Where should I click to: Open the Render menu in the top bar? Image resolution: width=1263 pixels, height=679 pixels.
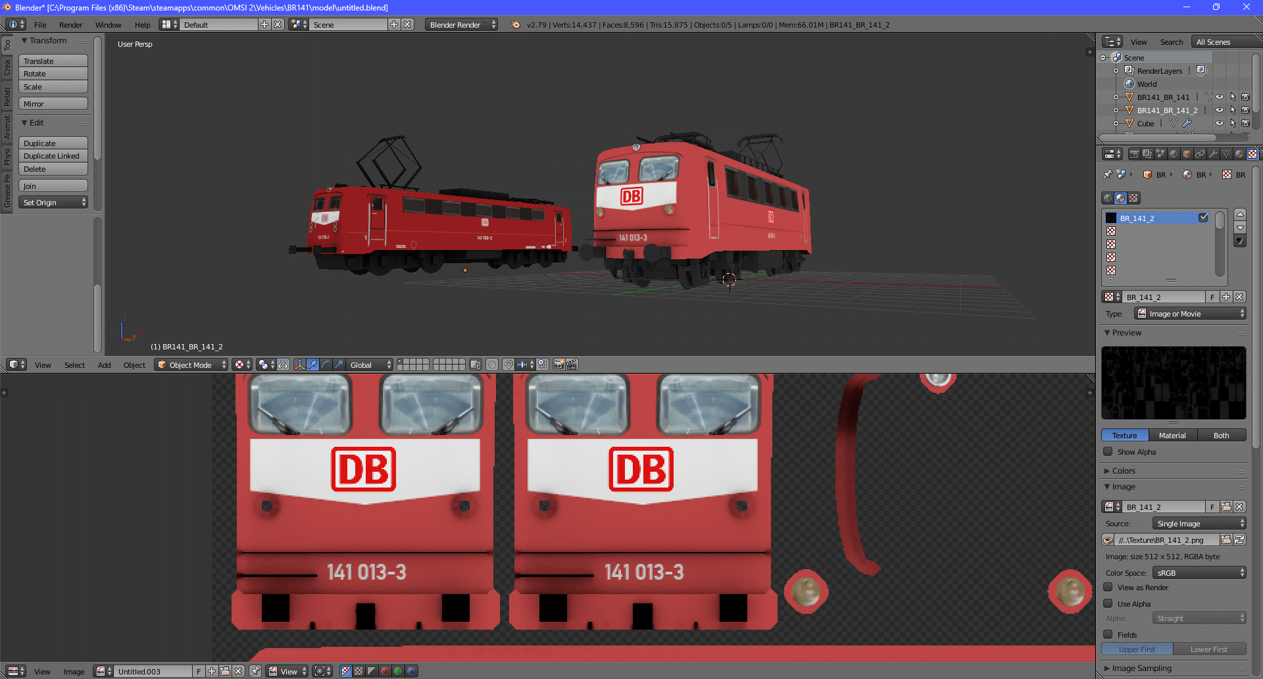tap(70, 25)
